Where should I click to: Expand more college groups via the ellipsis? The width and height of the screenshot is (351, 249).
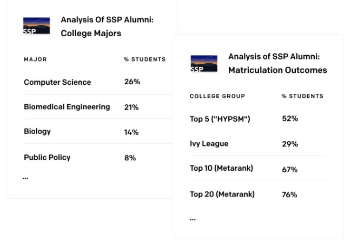193,219
